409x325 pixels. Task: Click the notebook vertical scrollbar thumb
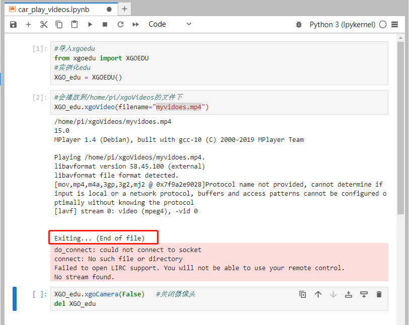pyautogui.click(x=400, y=128)
